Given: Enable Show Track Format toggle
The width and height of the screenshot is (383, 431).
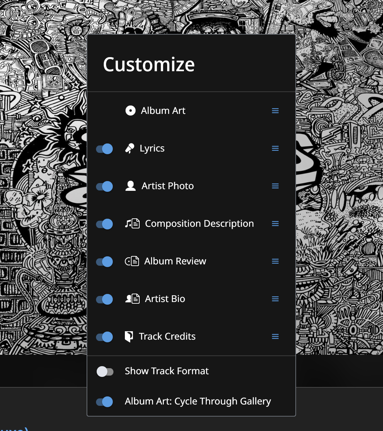Looking at the screenshot, I should tap(105, 372).
